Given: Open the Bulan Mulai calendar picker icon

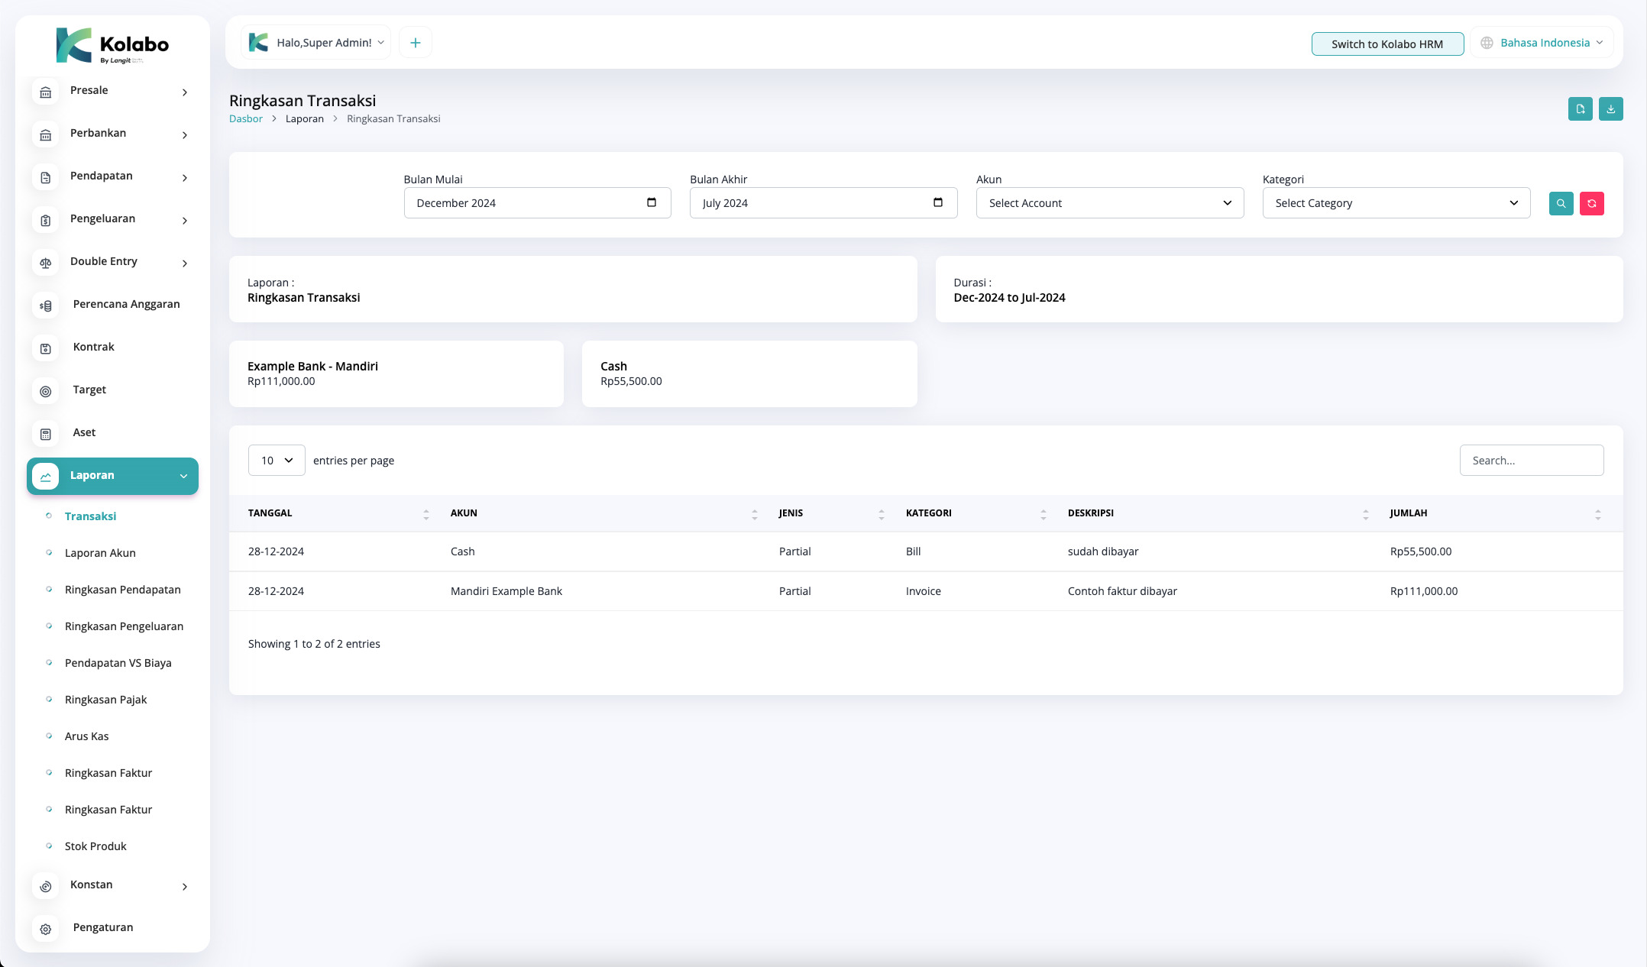Looking at the screenshot, I should click(652, 202).
